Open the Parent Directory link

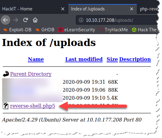coord(31,74)
